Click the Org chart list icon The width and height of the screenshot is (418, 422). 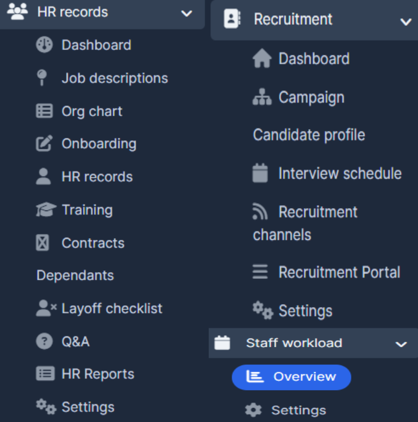pos(44,111)
